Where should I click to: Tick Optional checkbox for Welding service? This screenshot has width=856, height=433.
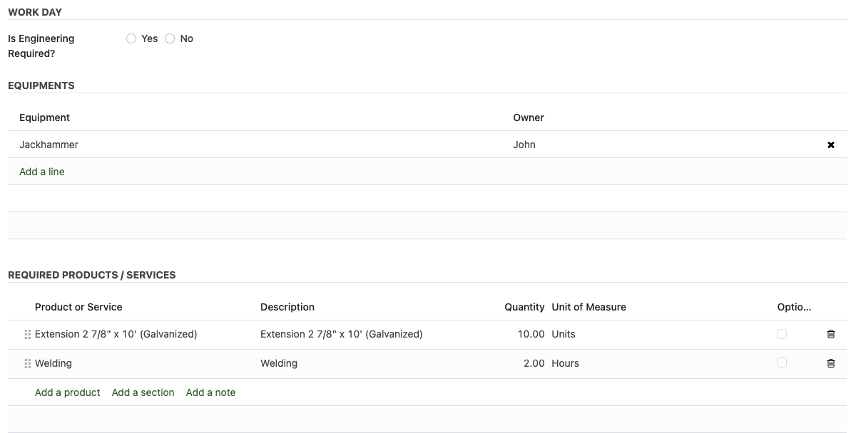click(x=782, y=363)
